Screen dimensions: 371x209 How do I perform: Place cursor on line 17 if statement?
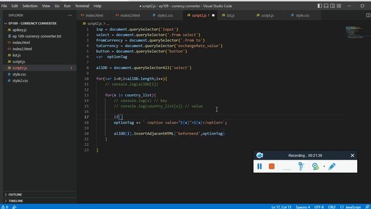coord(118,117)
